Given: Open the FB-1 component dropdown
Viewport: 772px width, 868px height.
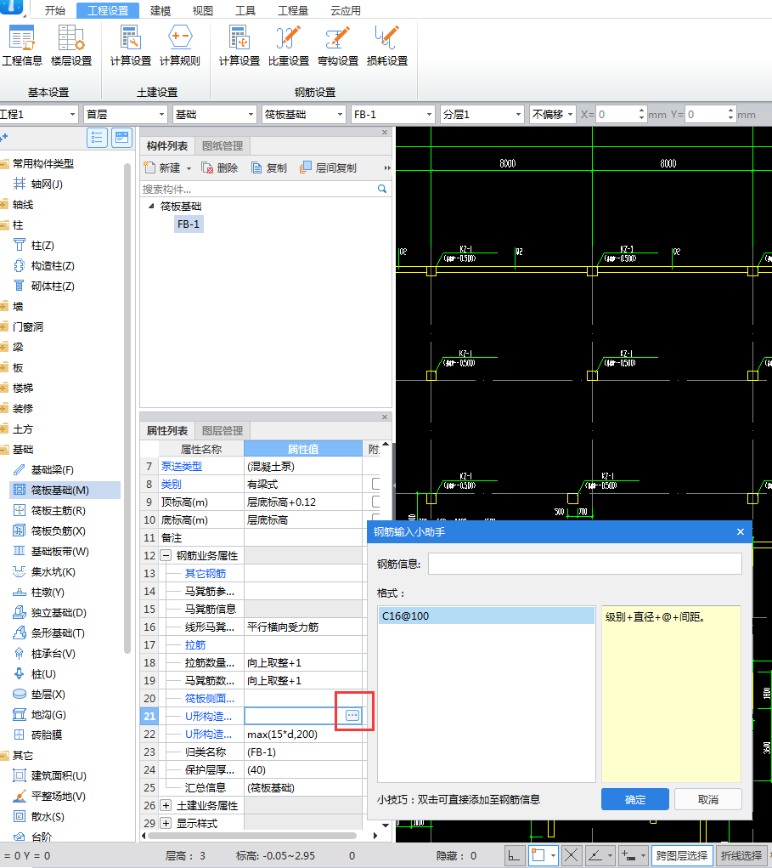Looking at the screenshot, I should coord(392,115).
